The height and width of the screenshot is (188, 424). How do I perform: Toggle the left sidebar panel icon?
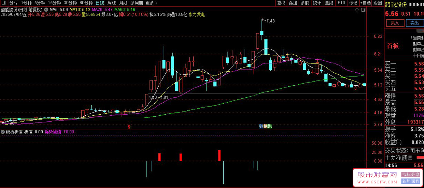coord(4,3)
